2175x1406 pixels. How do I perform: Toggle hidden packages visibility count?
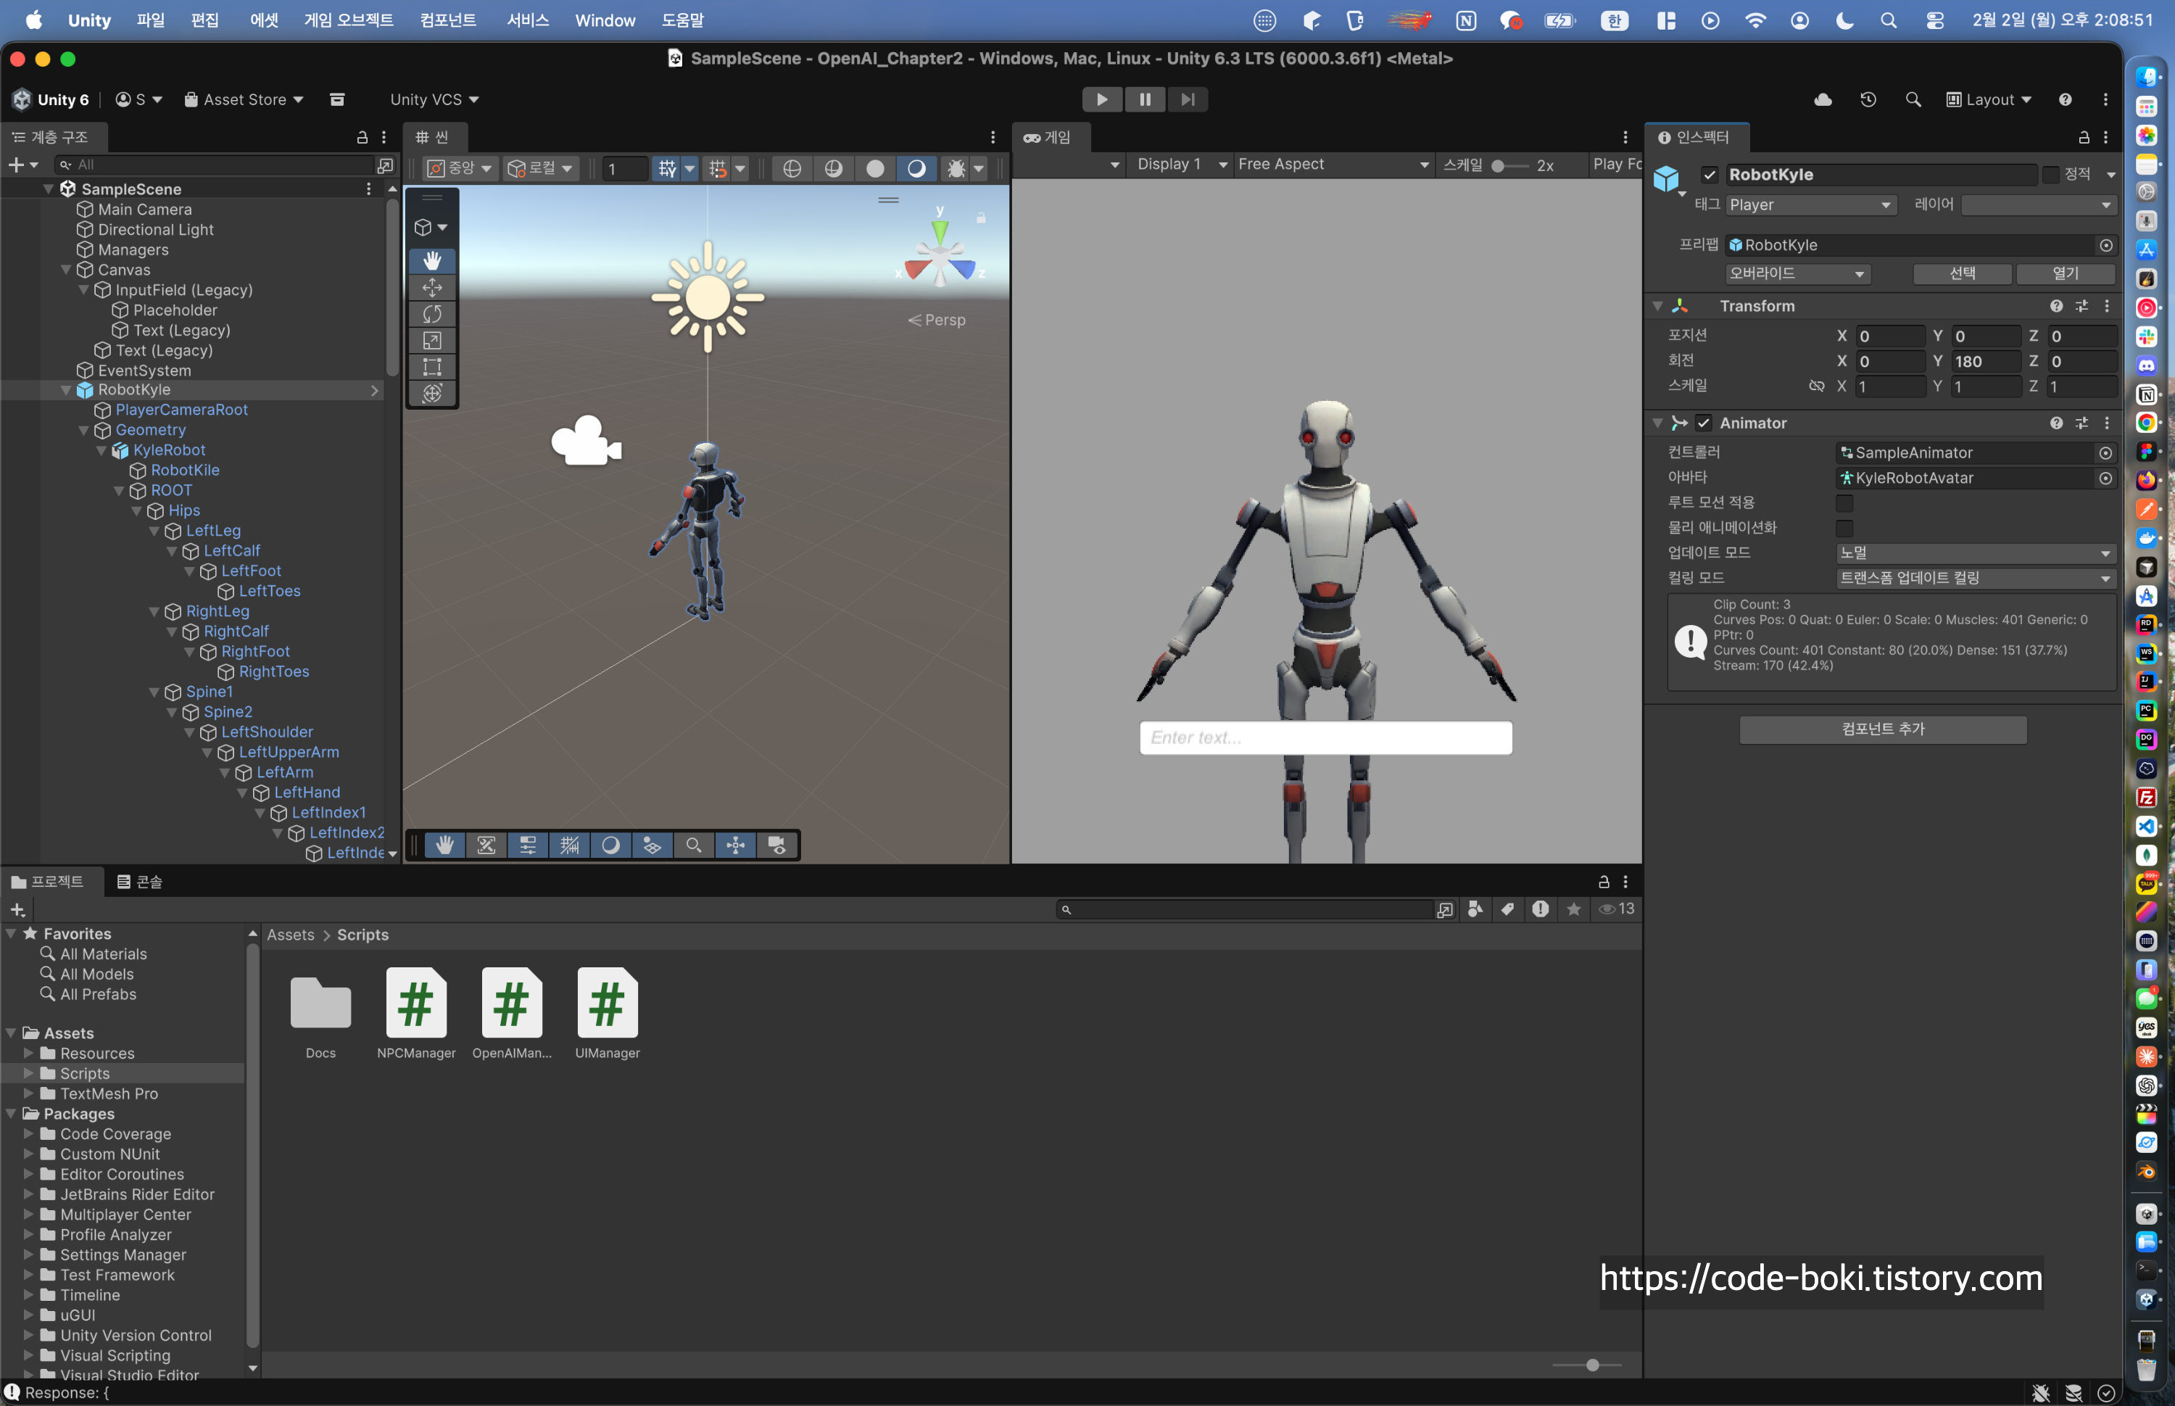point(1617,909)
